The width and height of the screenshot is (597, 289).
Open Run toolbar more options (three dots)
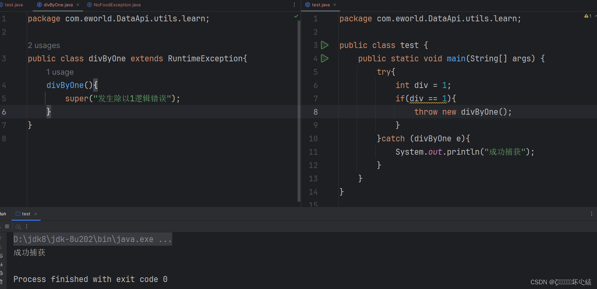[x=27, y=226]
